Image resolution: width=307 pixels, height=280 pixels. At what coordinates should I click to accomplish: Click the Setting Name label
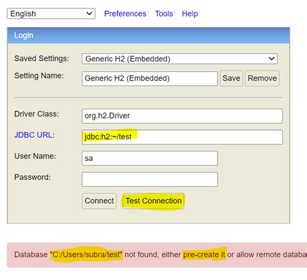pos(39,76)
